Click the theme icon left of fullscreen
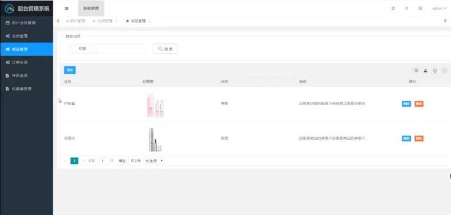The width and height of the screenshot is (451, 215). tap(406, 9)
